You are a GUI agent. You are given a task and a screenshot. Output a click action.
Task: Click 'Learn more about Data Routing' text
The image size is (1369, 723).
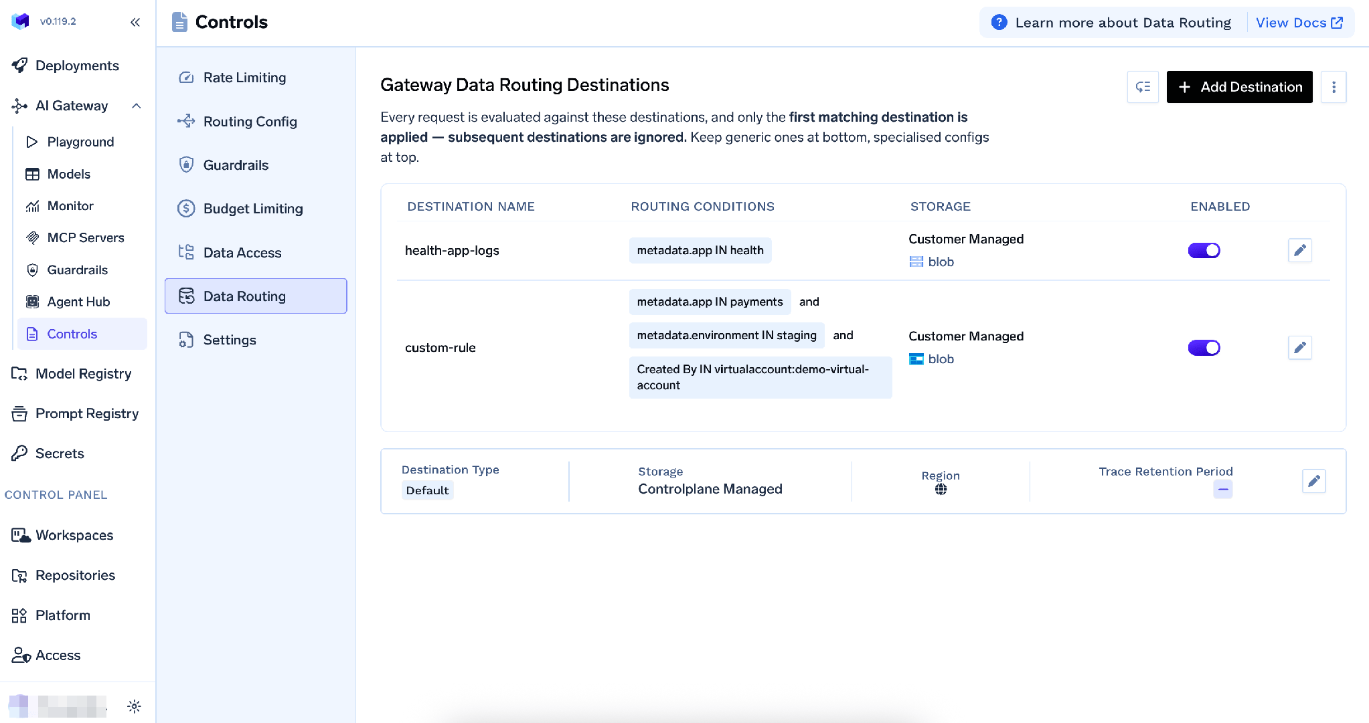coord(1123,23)
